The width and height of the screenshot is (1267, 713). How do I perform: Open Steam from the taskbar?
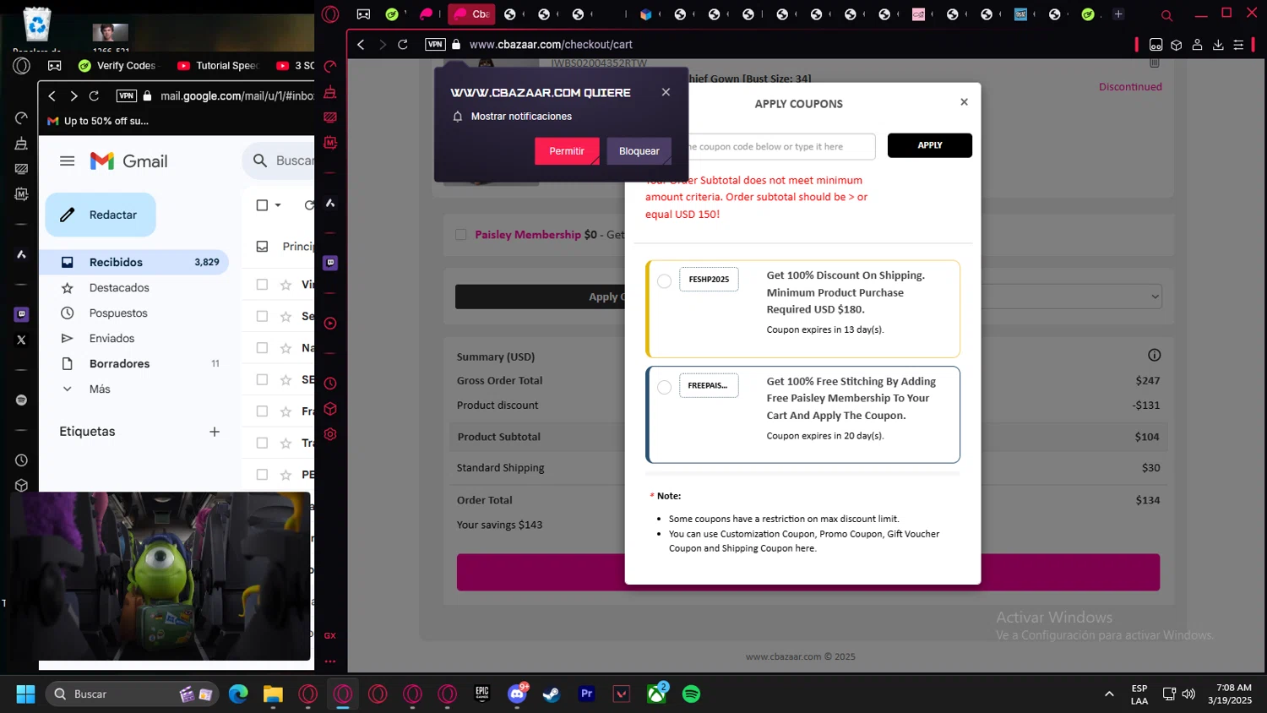(x=551, y=694)
